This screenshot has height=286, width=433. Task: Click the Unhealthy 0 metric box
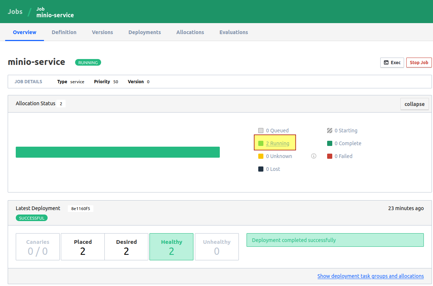[x=217, y=247]
